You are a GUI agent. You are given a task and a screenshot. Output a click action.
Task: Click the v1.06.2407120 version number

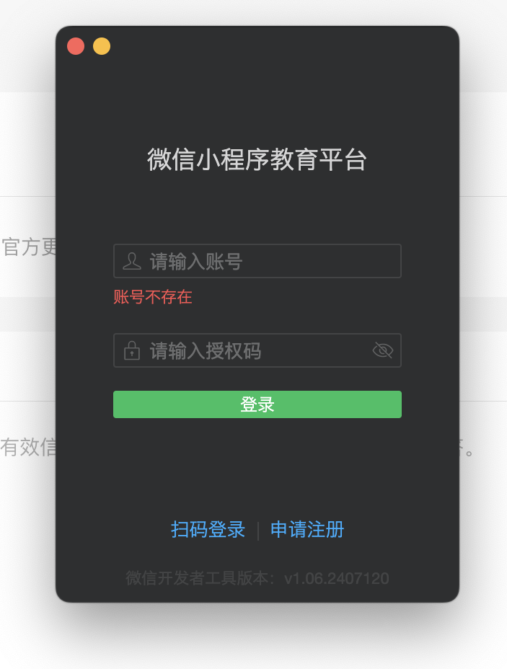tap(336, 579)
